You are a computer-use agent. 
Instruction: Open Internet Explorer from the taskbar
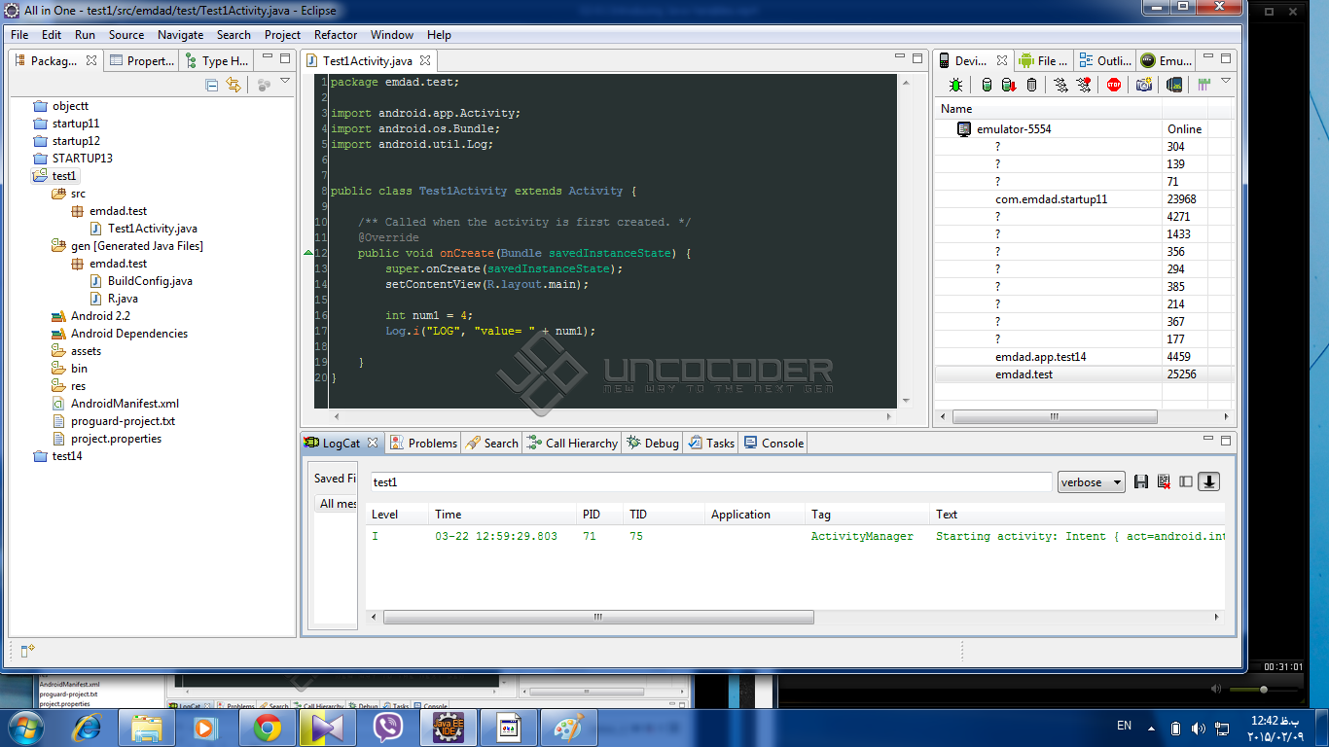[88, 727]
